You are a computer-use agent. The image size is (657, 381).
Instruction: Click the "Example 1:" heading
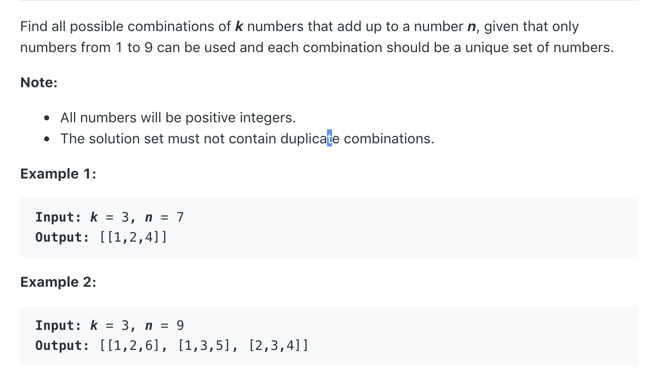pos(58,174)
